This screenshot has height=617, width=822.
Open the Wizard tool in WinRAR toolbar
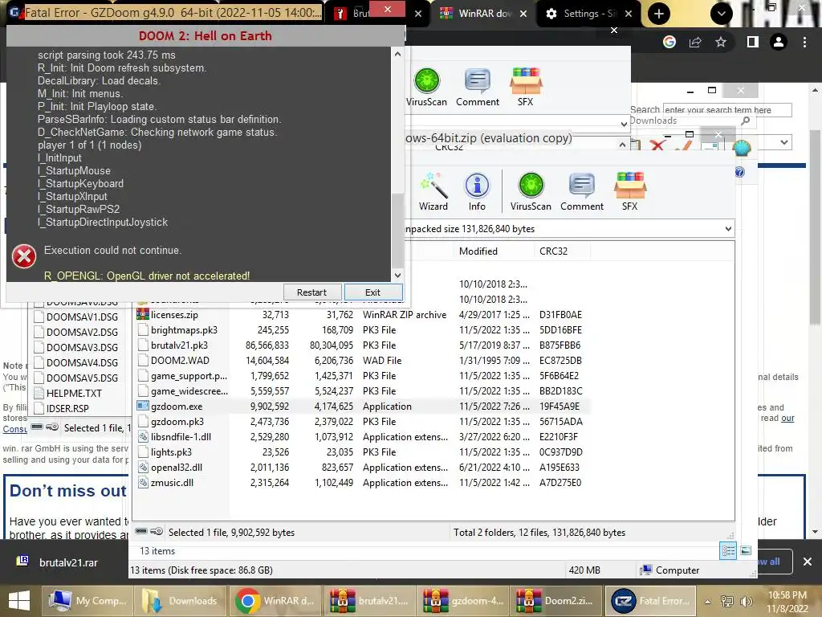[433, 191]
